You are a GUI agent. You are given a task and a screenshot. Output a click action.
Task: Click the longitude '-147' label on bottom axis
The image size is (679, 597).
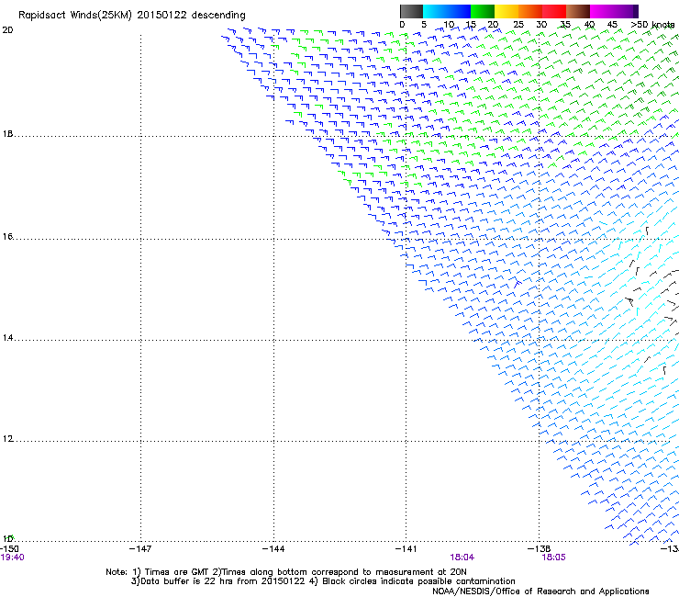(x=140, y=549)
